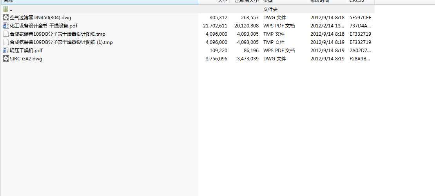The image size is (435, 196).
Task: Click the file icon of 合成氨装置109DB分子筛干燥器设计图纸.tmp
Action: coord(5,34)
